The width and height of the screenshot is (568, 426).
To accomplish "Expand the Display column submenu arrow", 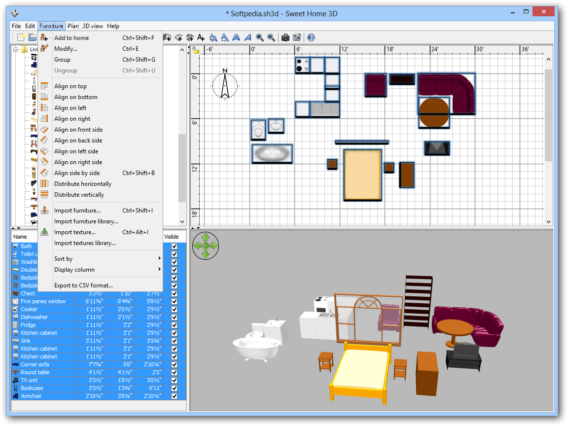I will [x=159, y=269].
